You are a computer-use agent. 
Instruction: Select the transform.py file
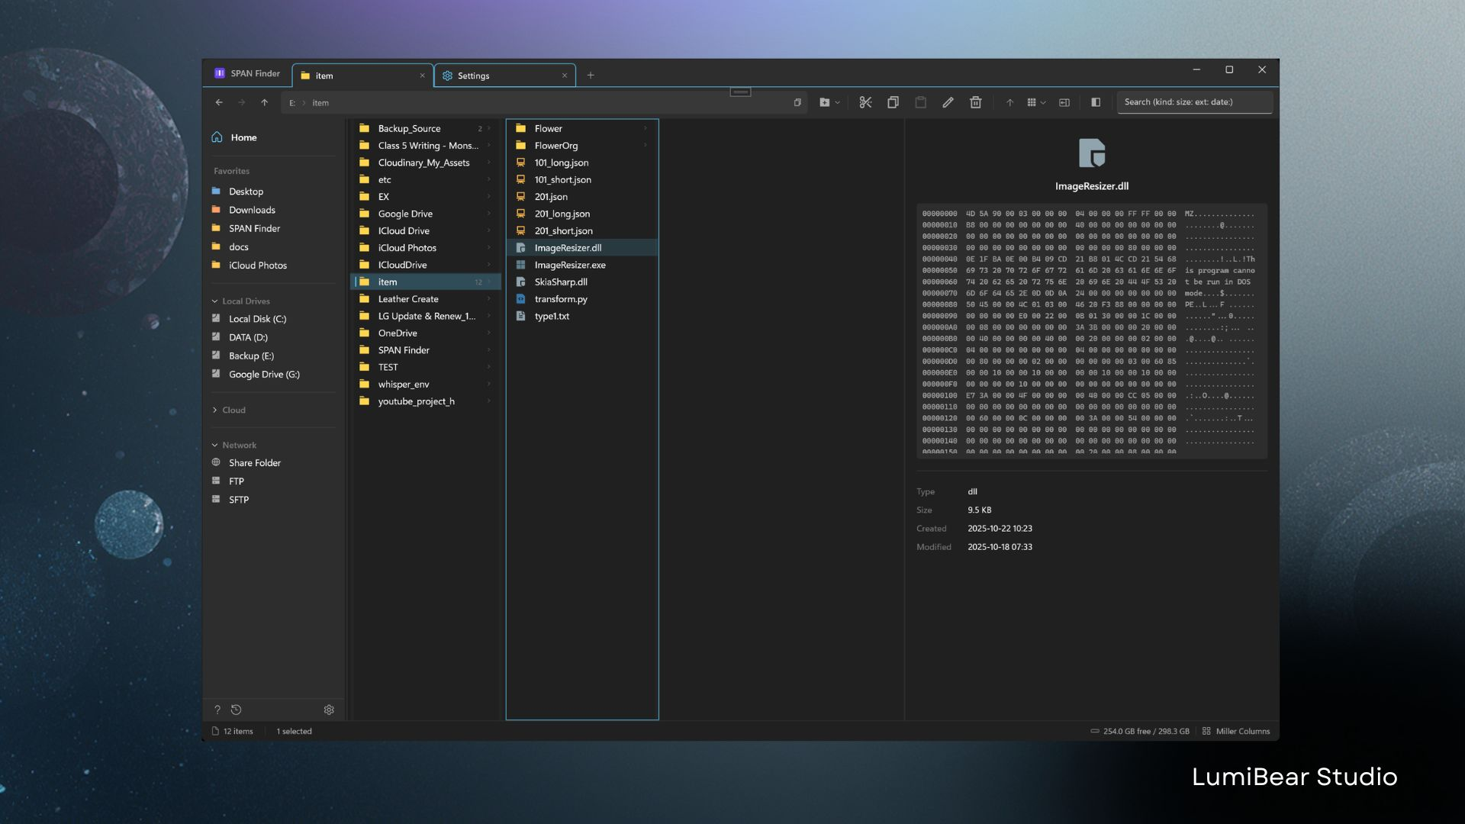(x=561, y=299)
